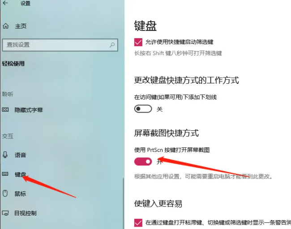Uncheck 允许使用快捷键启动筛选键 checkbox

(x=138, y=42)
